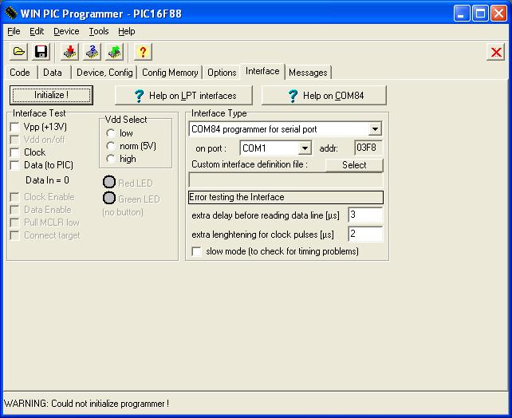Maximize the WIN PIC Programmer window
Screen dimensions: 512x418
click(480, 14)
